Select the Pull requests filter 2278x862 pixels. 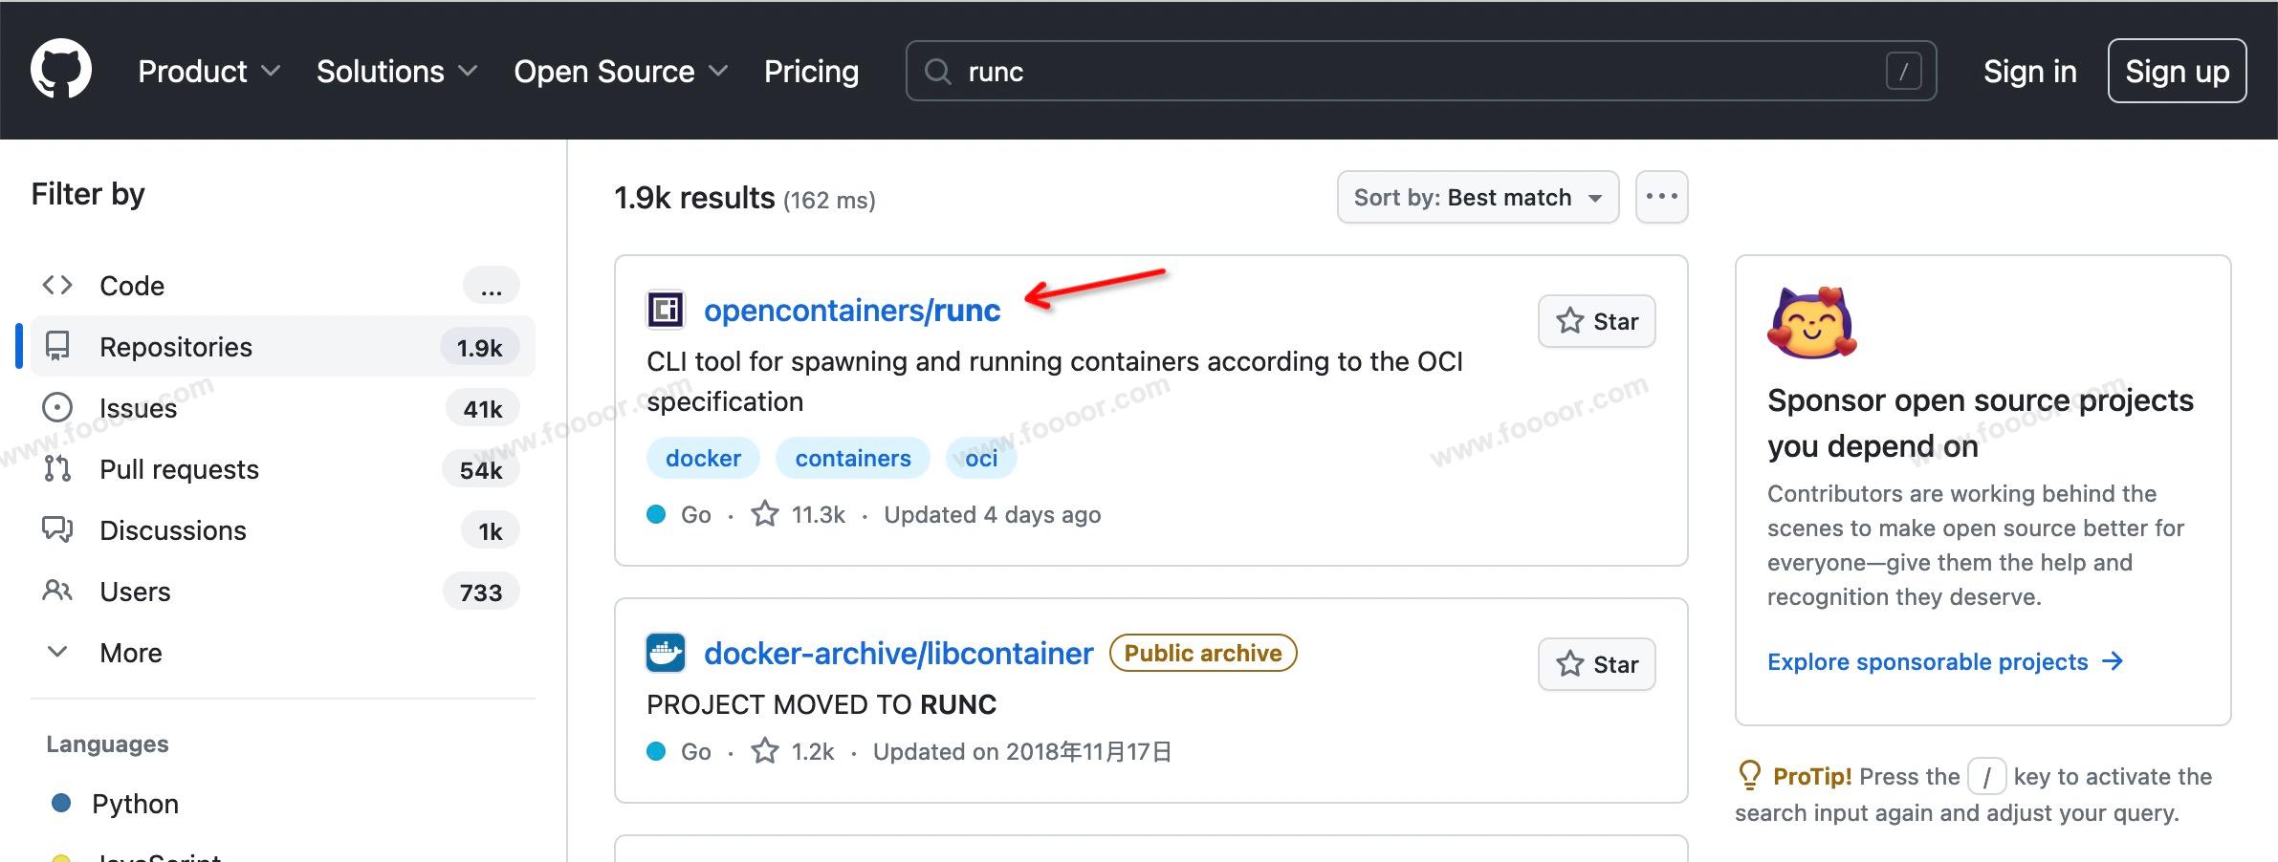179,469
